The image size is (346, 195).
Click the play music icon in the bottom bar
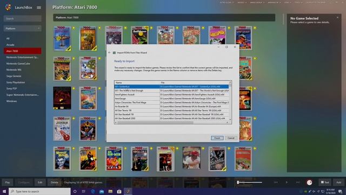(x=287, y=183)
